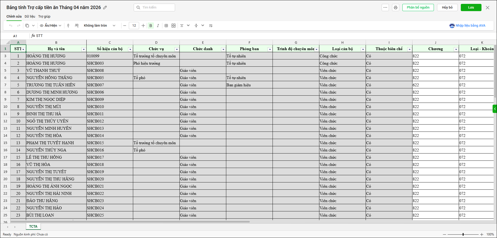Click the Tìm kiếm search field
This screenshot has height=238, width=497.
pos(154,7)
